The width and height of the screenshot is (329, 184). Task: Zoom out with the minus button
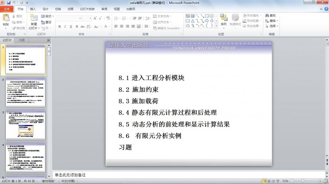click(x=292, y=181)
